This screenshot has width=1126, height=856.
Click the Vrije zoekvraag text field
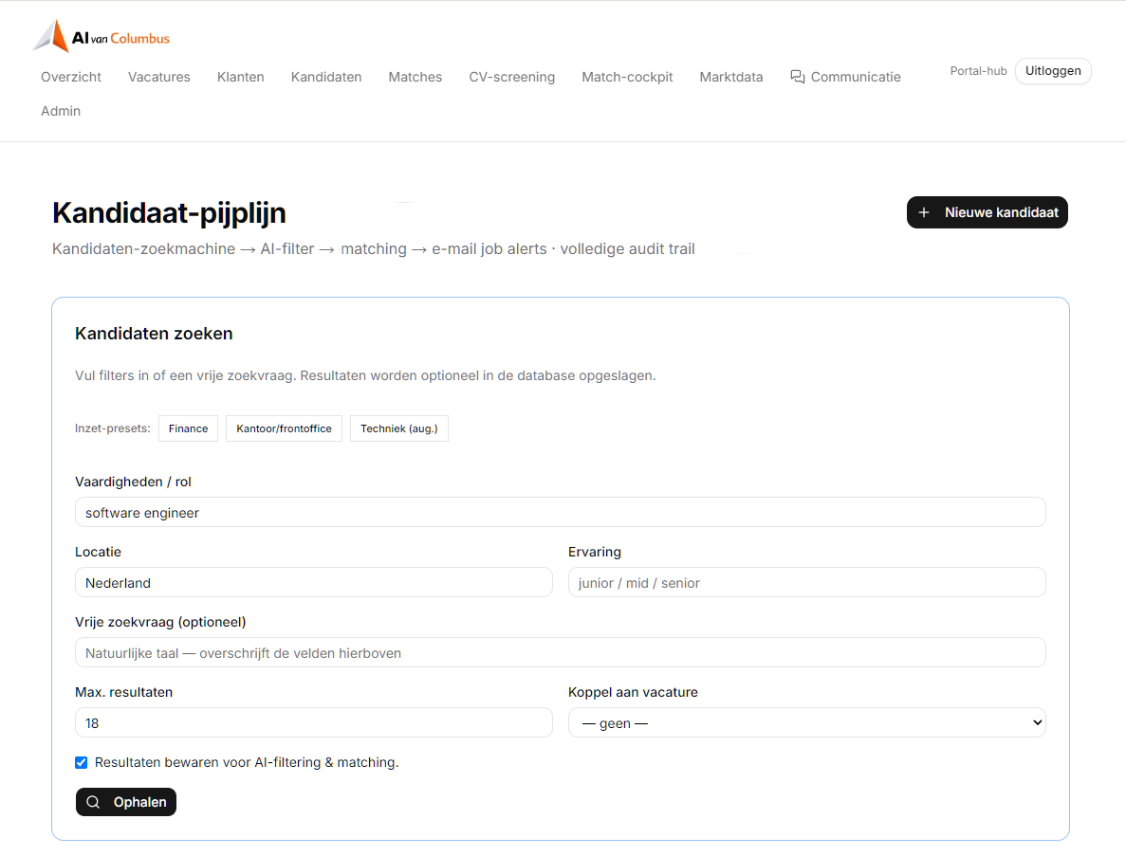[560, 653]
